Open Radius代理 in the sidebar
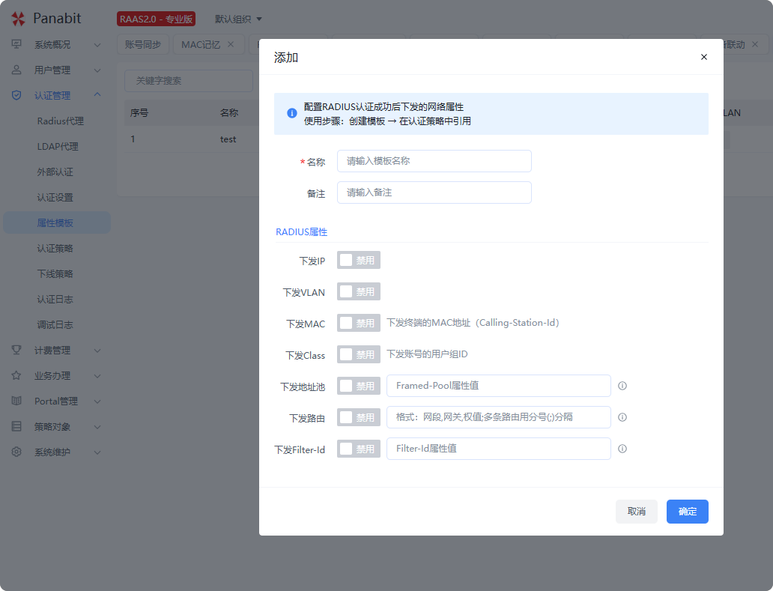The width and height of the screenshot is (773, 591). [x=60, y=121]
